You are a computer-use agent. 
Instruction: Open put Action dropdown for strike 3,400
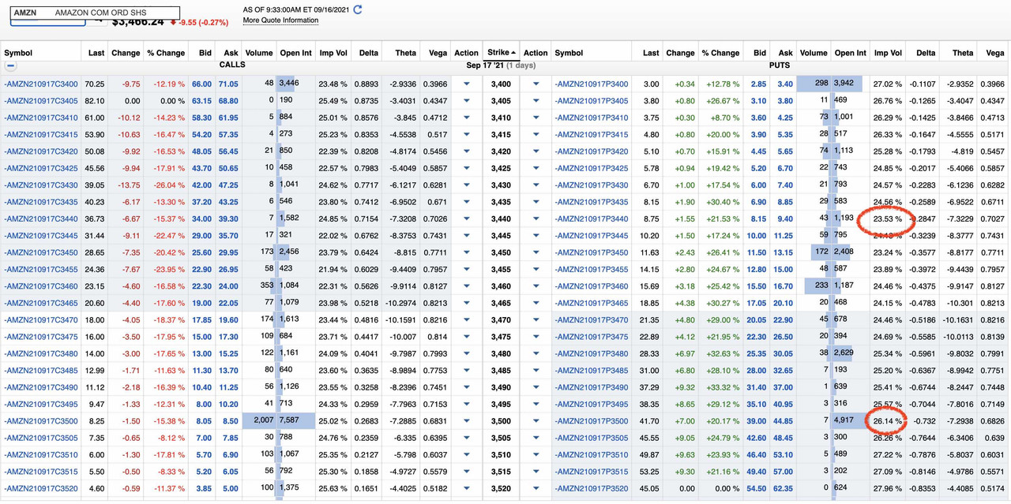(536, 84)
